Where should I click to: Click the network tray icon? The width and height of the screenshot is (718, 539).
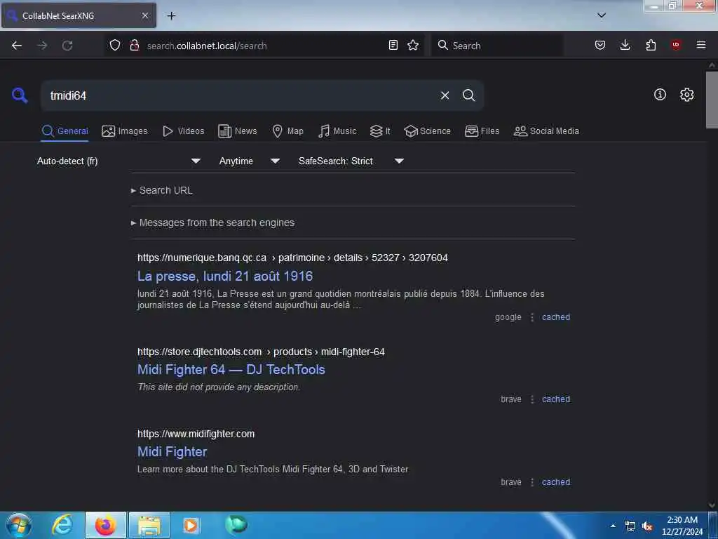point(630,526)
